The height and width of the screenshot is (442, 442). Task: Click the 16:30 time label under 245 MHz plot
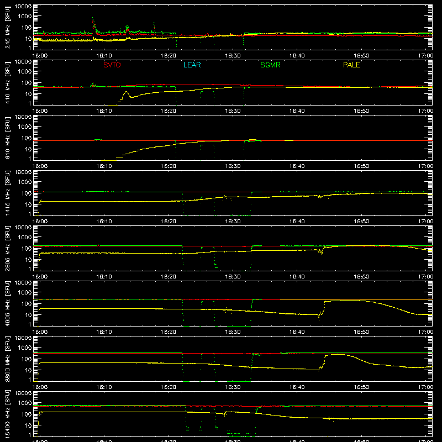[x=233, y=56]
